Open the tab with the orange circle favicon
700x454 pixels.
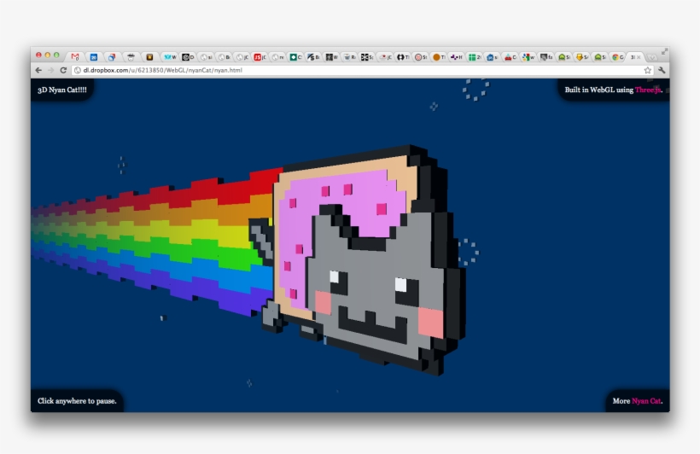click(440, 57)
